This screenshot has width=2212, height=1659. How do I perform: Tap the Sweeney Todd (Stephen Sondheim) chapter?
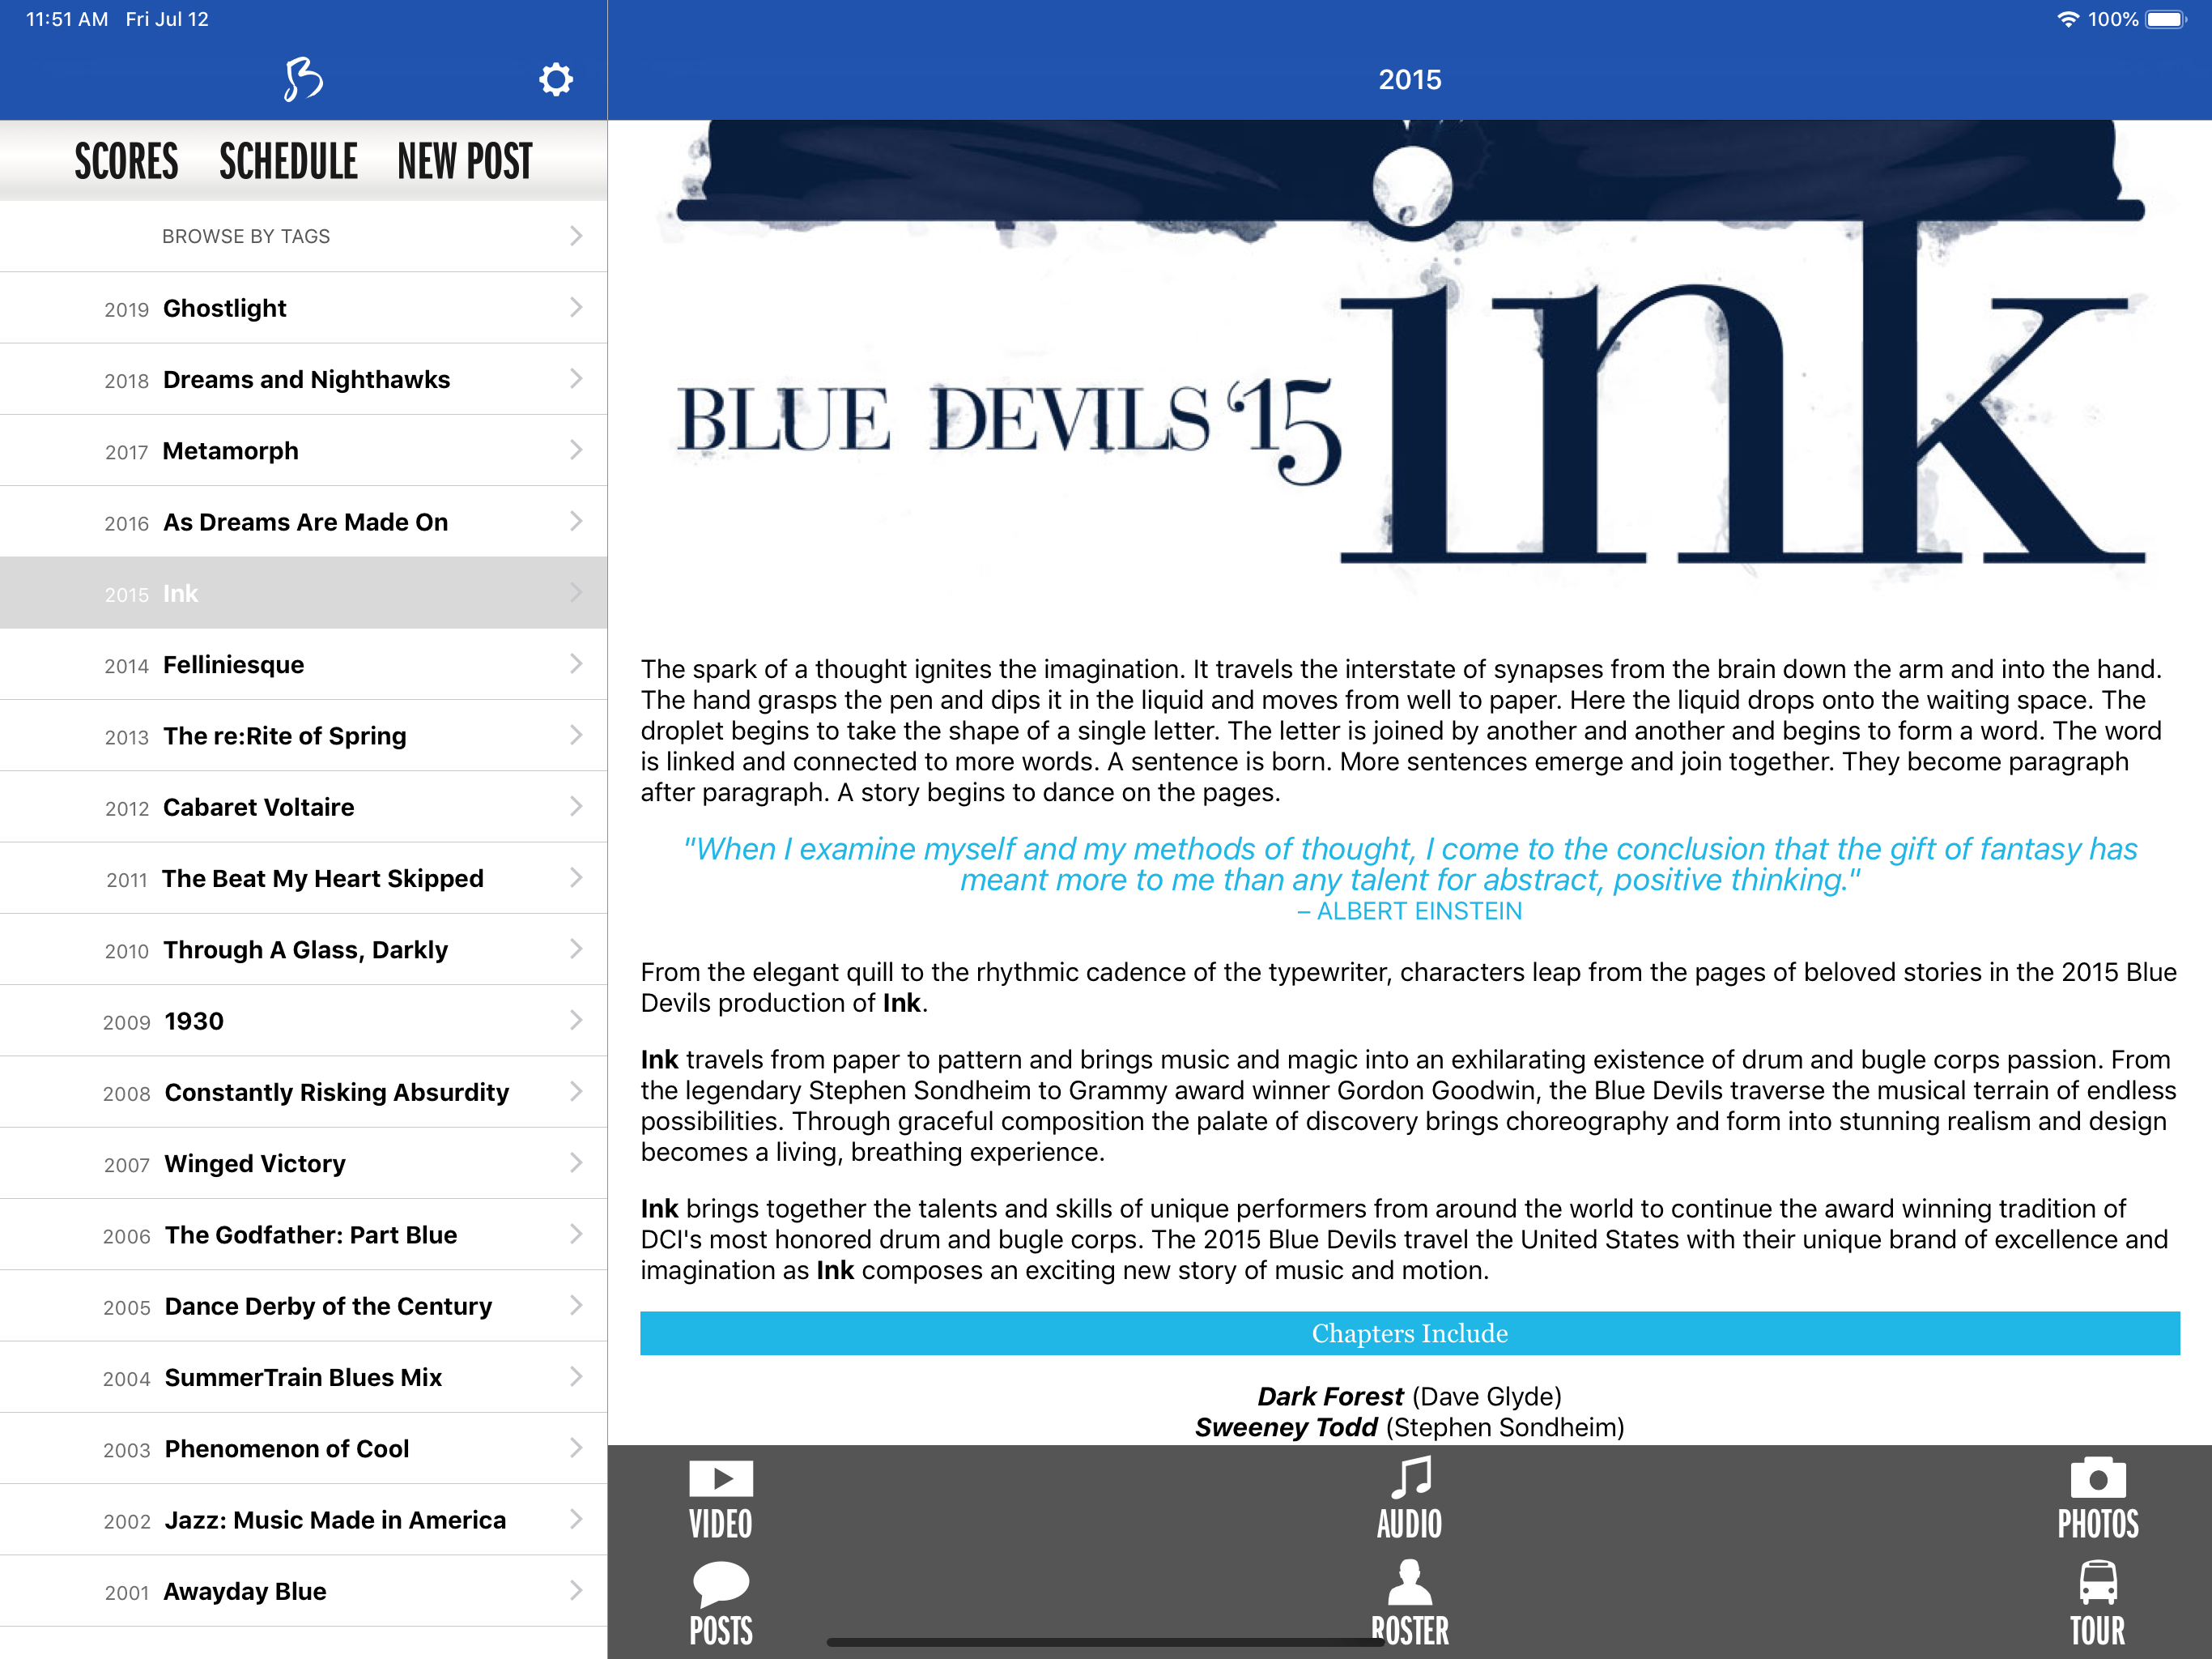[x=1409, y=1428]
